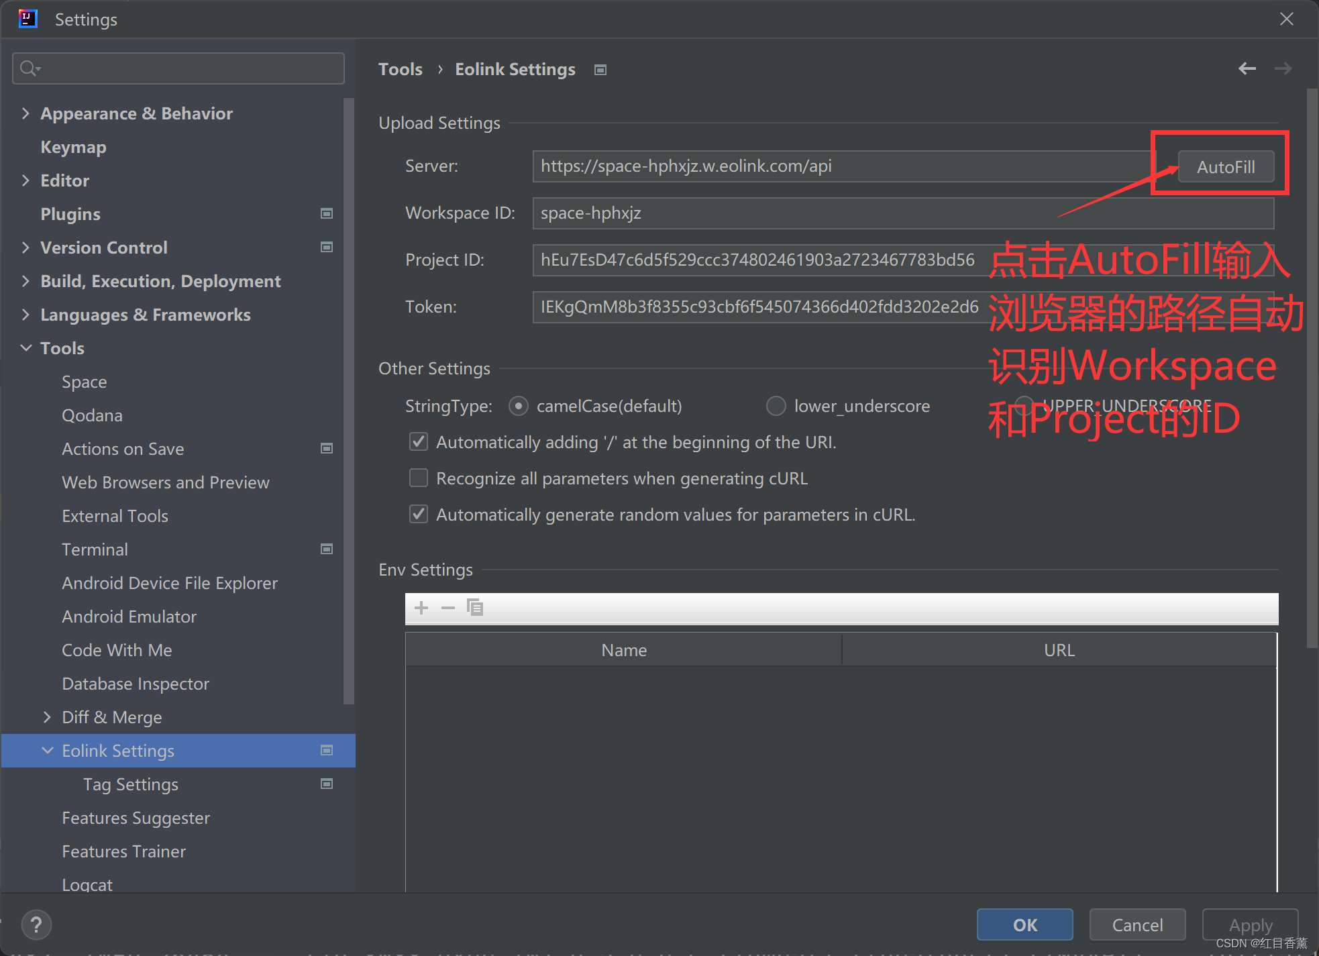The image size is (1319, 956).
Task: Collapse the Tools section
Action: (25, 348)
